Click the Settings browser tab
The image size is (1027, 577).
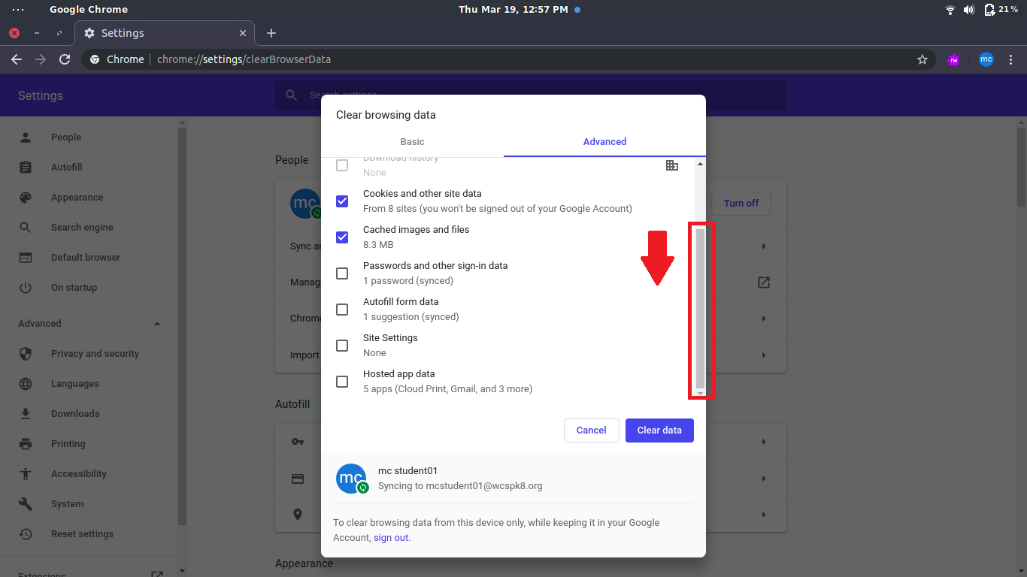pyautogui.click(x=165, y=33)
